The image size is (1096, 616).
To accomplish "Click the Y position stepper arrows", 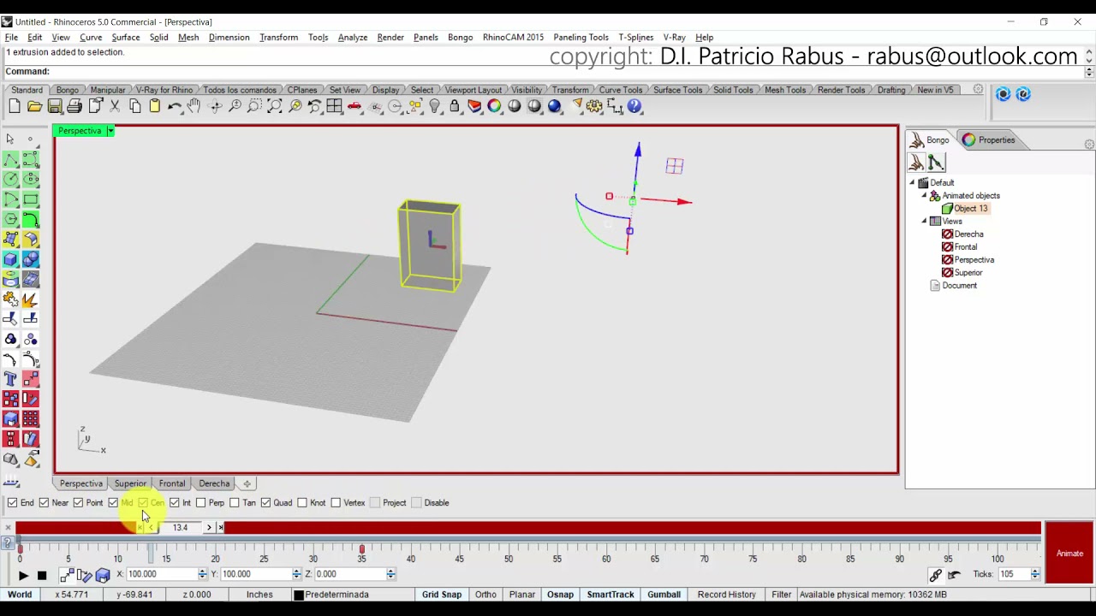I will (297, 574).
